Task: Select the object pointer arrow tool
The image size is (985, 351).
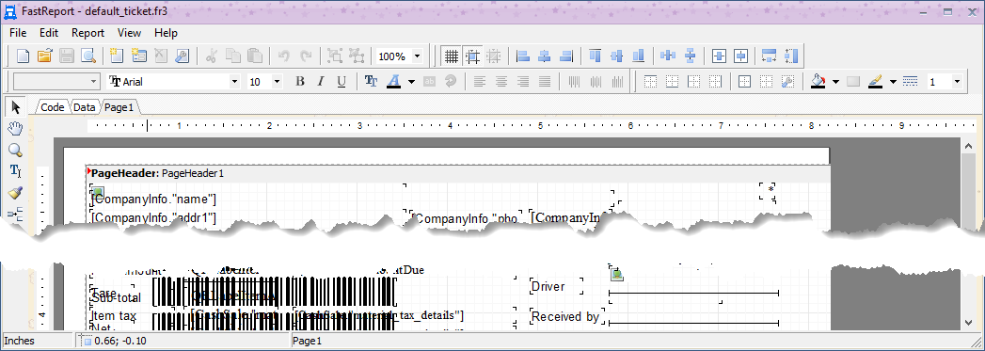Action: coord(15,106)
